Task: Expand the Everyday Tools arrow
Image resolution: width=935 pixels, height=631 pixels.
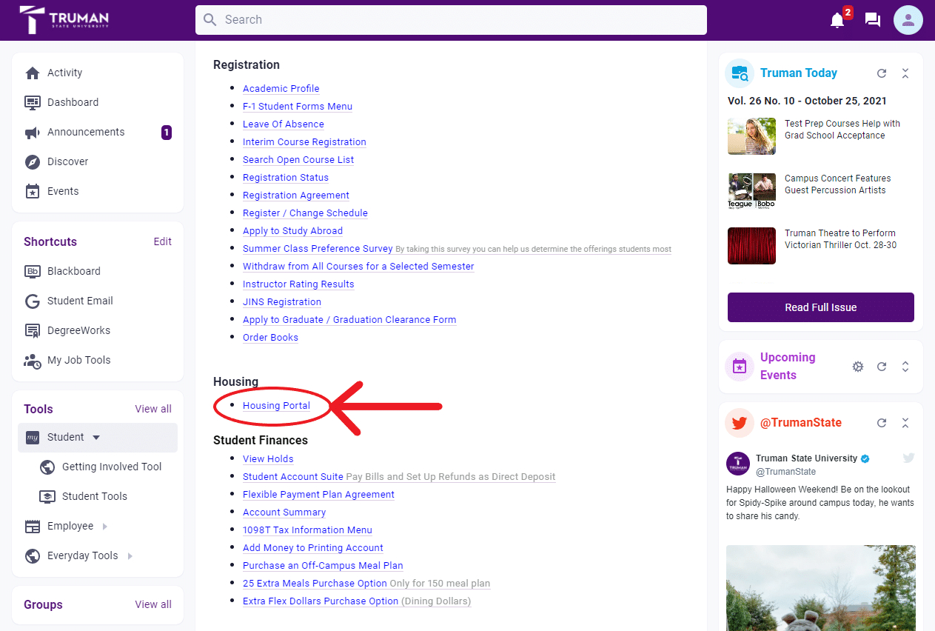Action: (130, 556)
